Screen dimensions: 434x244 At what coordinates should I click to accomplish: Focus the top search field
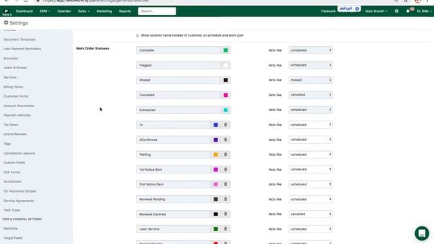click(x=157, y=11)
